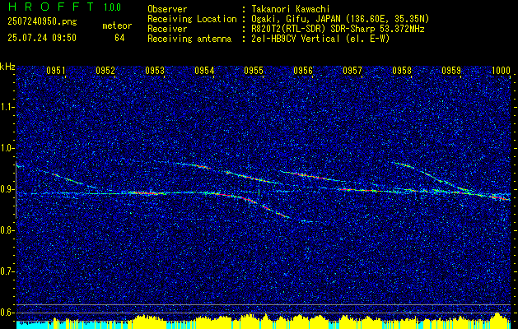Click the R820T2(RTL-SDR) receiver text
Viewport: 518px width, 329px height.
click(338, 29)
